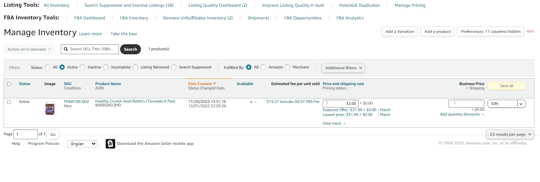Click Add a product button
Screen dimensions: 540x182
pos(438,32)
